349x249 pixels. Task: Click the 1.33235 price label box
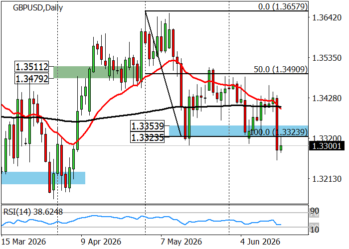148,137
